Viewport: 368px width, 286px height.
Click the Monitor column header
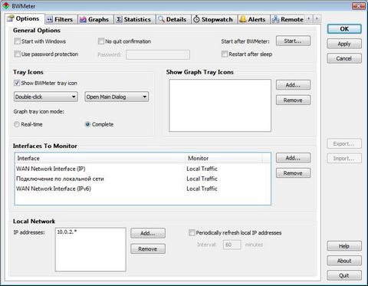click(224, 158)
